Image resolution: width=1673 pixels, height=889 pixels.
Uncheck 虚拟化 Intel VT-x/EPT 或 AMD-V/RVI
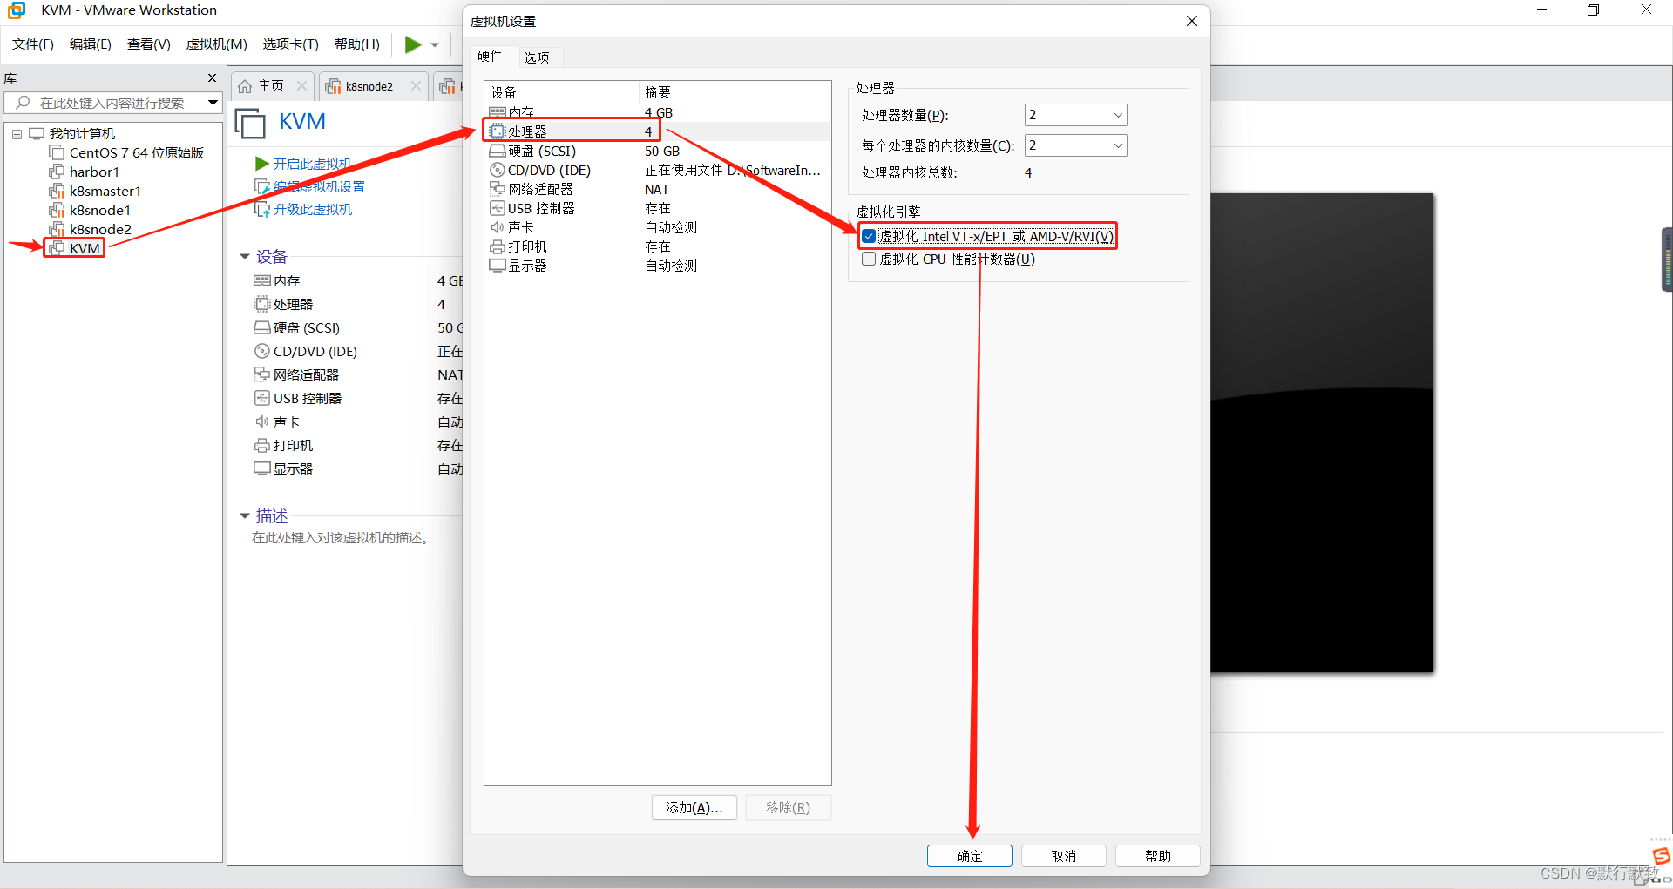(x=869, y=236)
